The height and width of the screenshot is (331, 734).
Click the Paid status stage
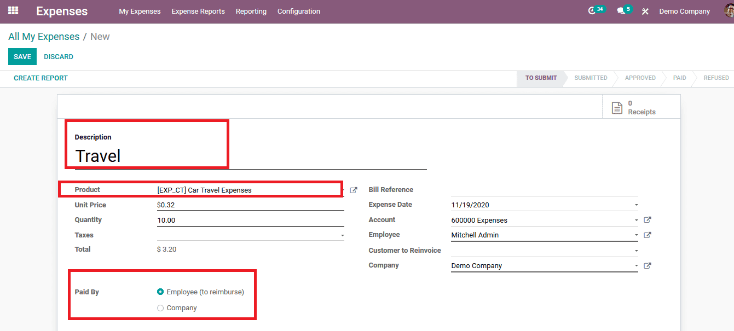point(680,78)
